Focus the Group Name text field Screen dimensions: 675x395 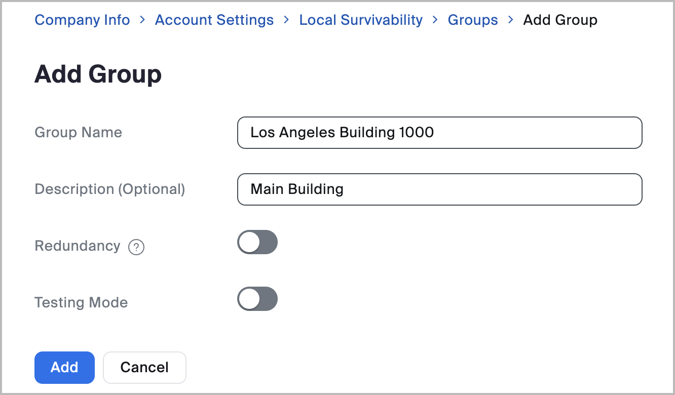pos(439,133)
